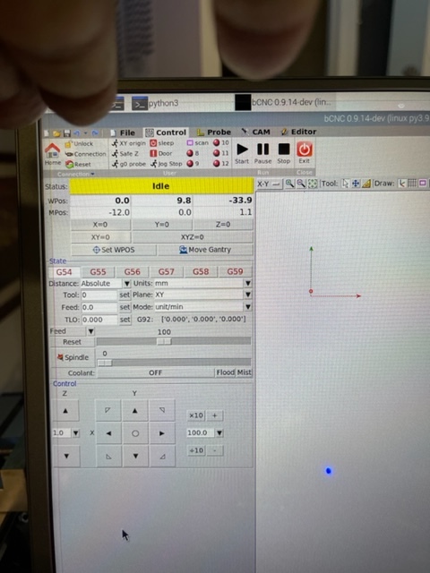Select the ruler measuring tool
The image size is (430, 573).
click(366, 184)
